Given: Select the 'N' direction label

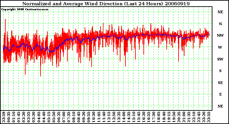Looking at the screenshot, I should (220, 24).
